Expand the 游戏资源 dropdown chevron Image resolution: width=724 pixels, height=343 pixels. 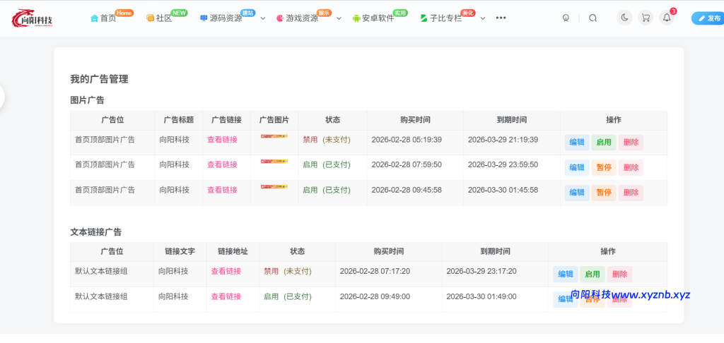click(x=339, y=18)
